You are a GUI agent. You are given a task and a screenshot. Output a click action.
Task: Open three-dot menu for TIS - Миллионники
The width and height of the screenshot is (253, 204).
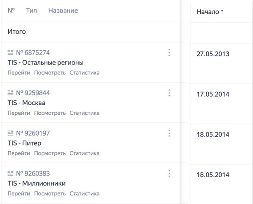[169, 174]
